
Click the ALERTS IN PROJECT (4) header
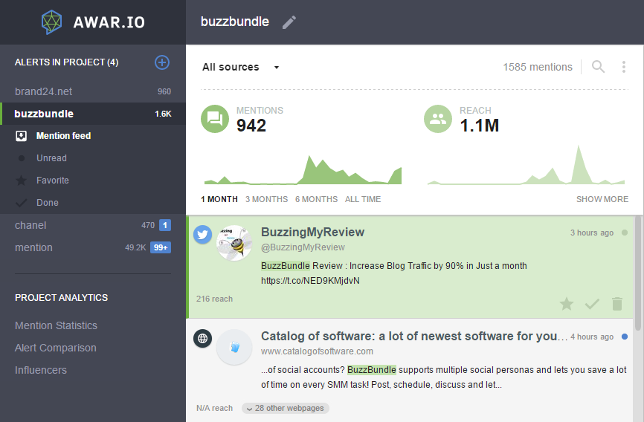(x=66, y=62)
